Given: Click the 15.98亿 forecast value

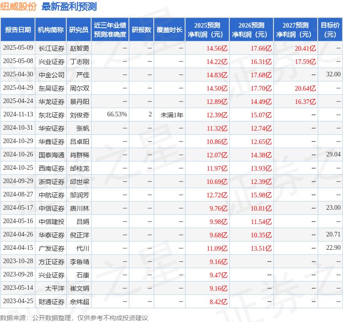Looking at the screenshot, I should click(261, 195).
